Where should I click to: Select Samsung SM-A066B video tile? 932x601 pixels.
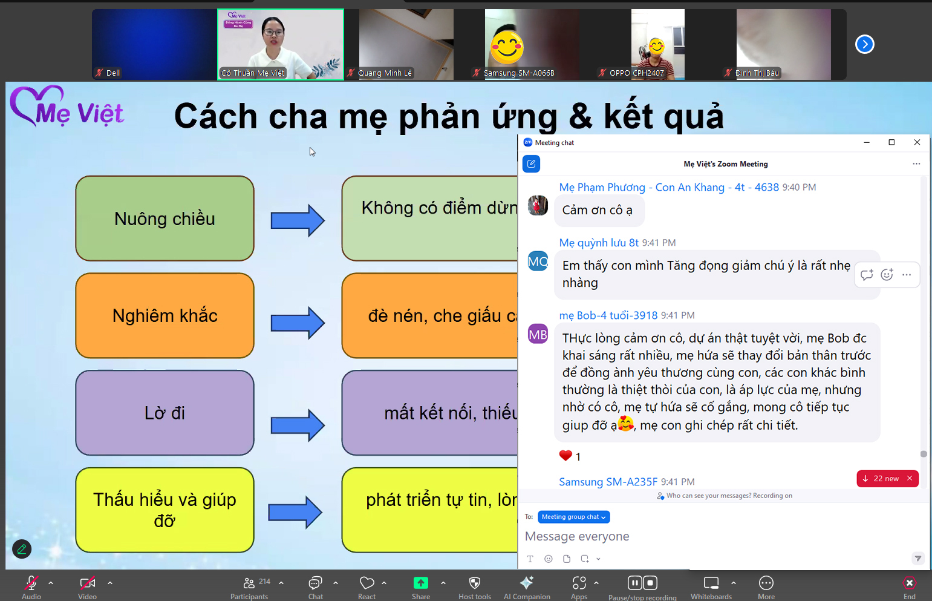point(532,44)
